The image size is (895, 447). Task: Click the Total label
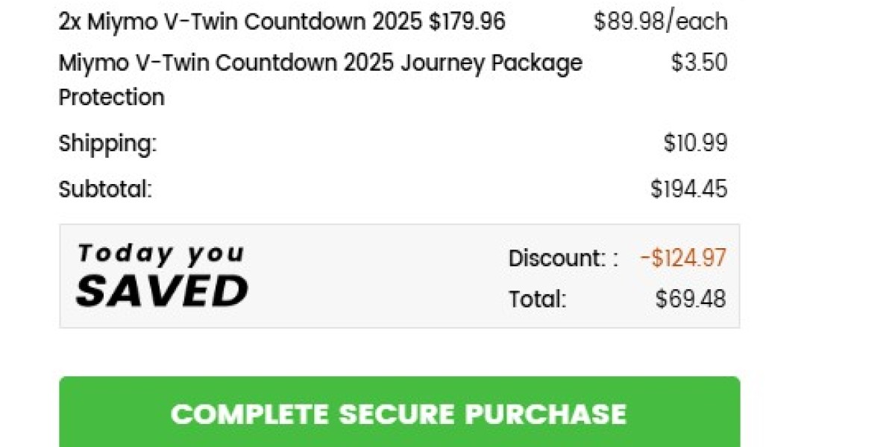pyautogui.click(x=537, y=299)
